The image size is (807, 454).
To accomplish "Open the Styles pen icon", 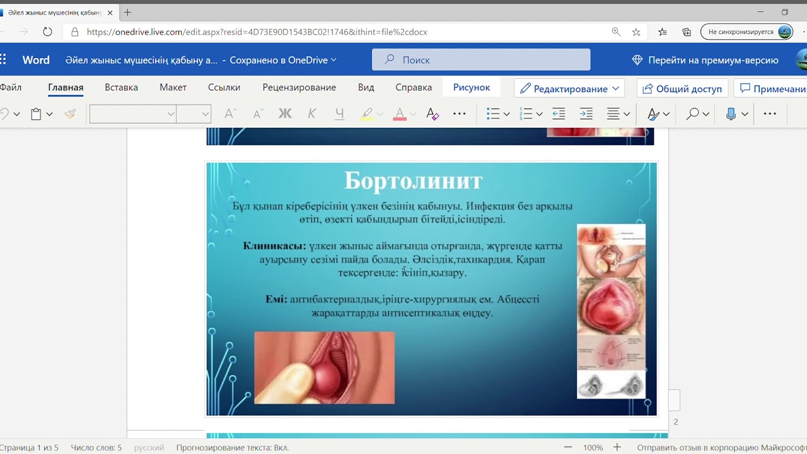I will coord(653,114).
